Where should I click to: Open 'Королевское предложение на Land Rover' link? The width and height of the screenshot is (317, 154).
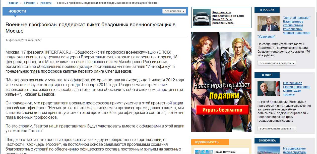[228, 18]
